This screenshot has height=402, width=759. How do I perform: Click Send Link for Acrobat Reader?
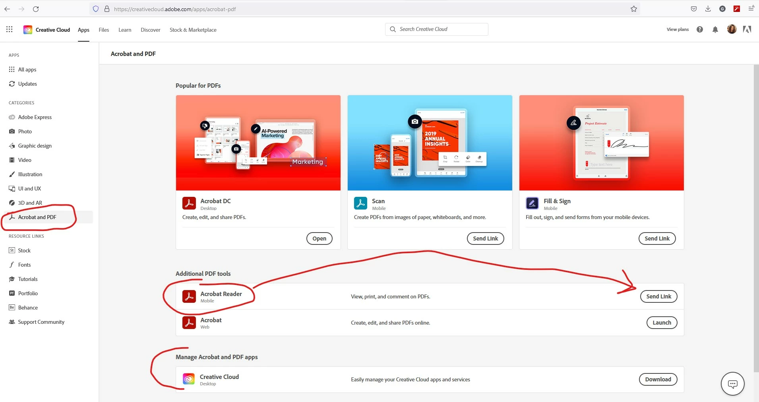[659, 296]
